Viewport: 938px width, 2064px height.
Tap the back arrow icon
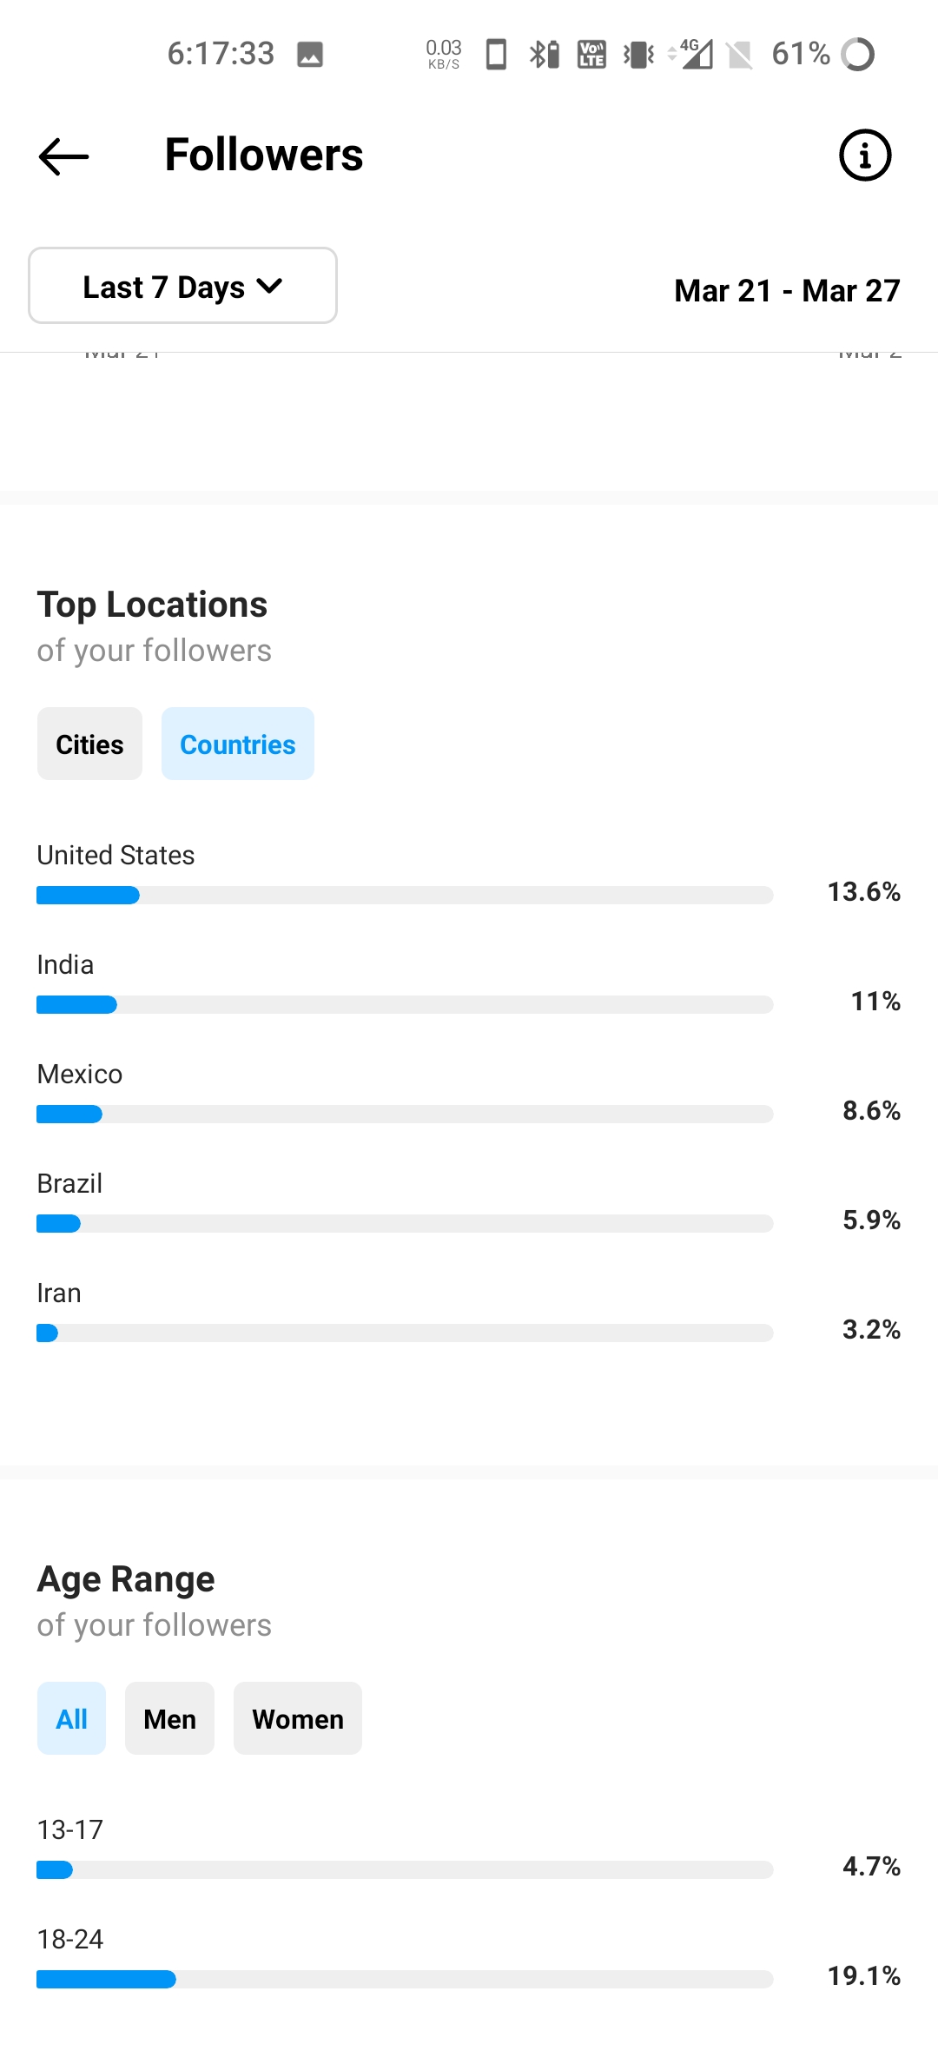64,156
